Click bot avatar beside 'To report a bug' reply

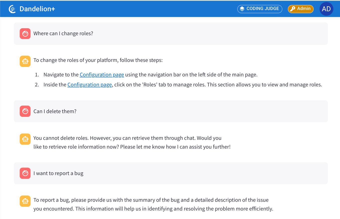pyautogui.click(x=25, y=201)
